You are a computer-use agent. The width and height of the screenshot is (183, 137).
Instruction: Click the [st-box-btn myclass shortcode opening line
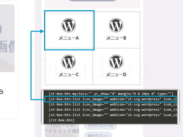(x=111, y=94)
